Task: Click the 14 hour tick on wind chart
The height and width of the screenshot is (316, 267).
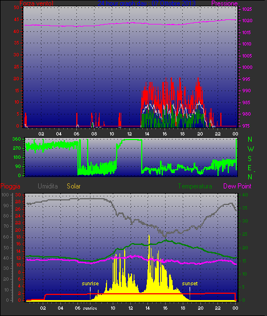Action: point(147,134)
